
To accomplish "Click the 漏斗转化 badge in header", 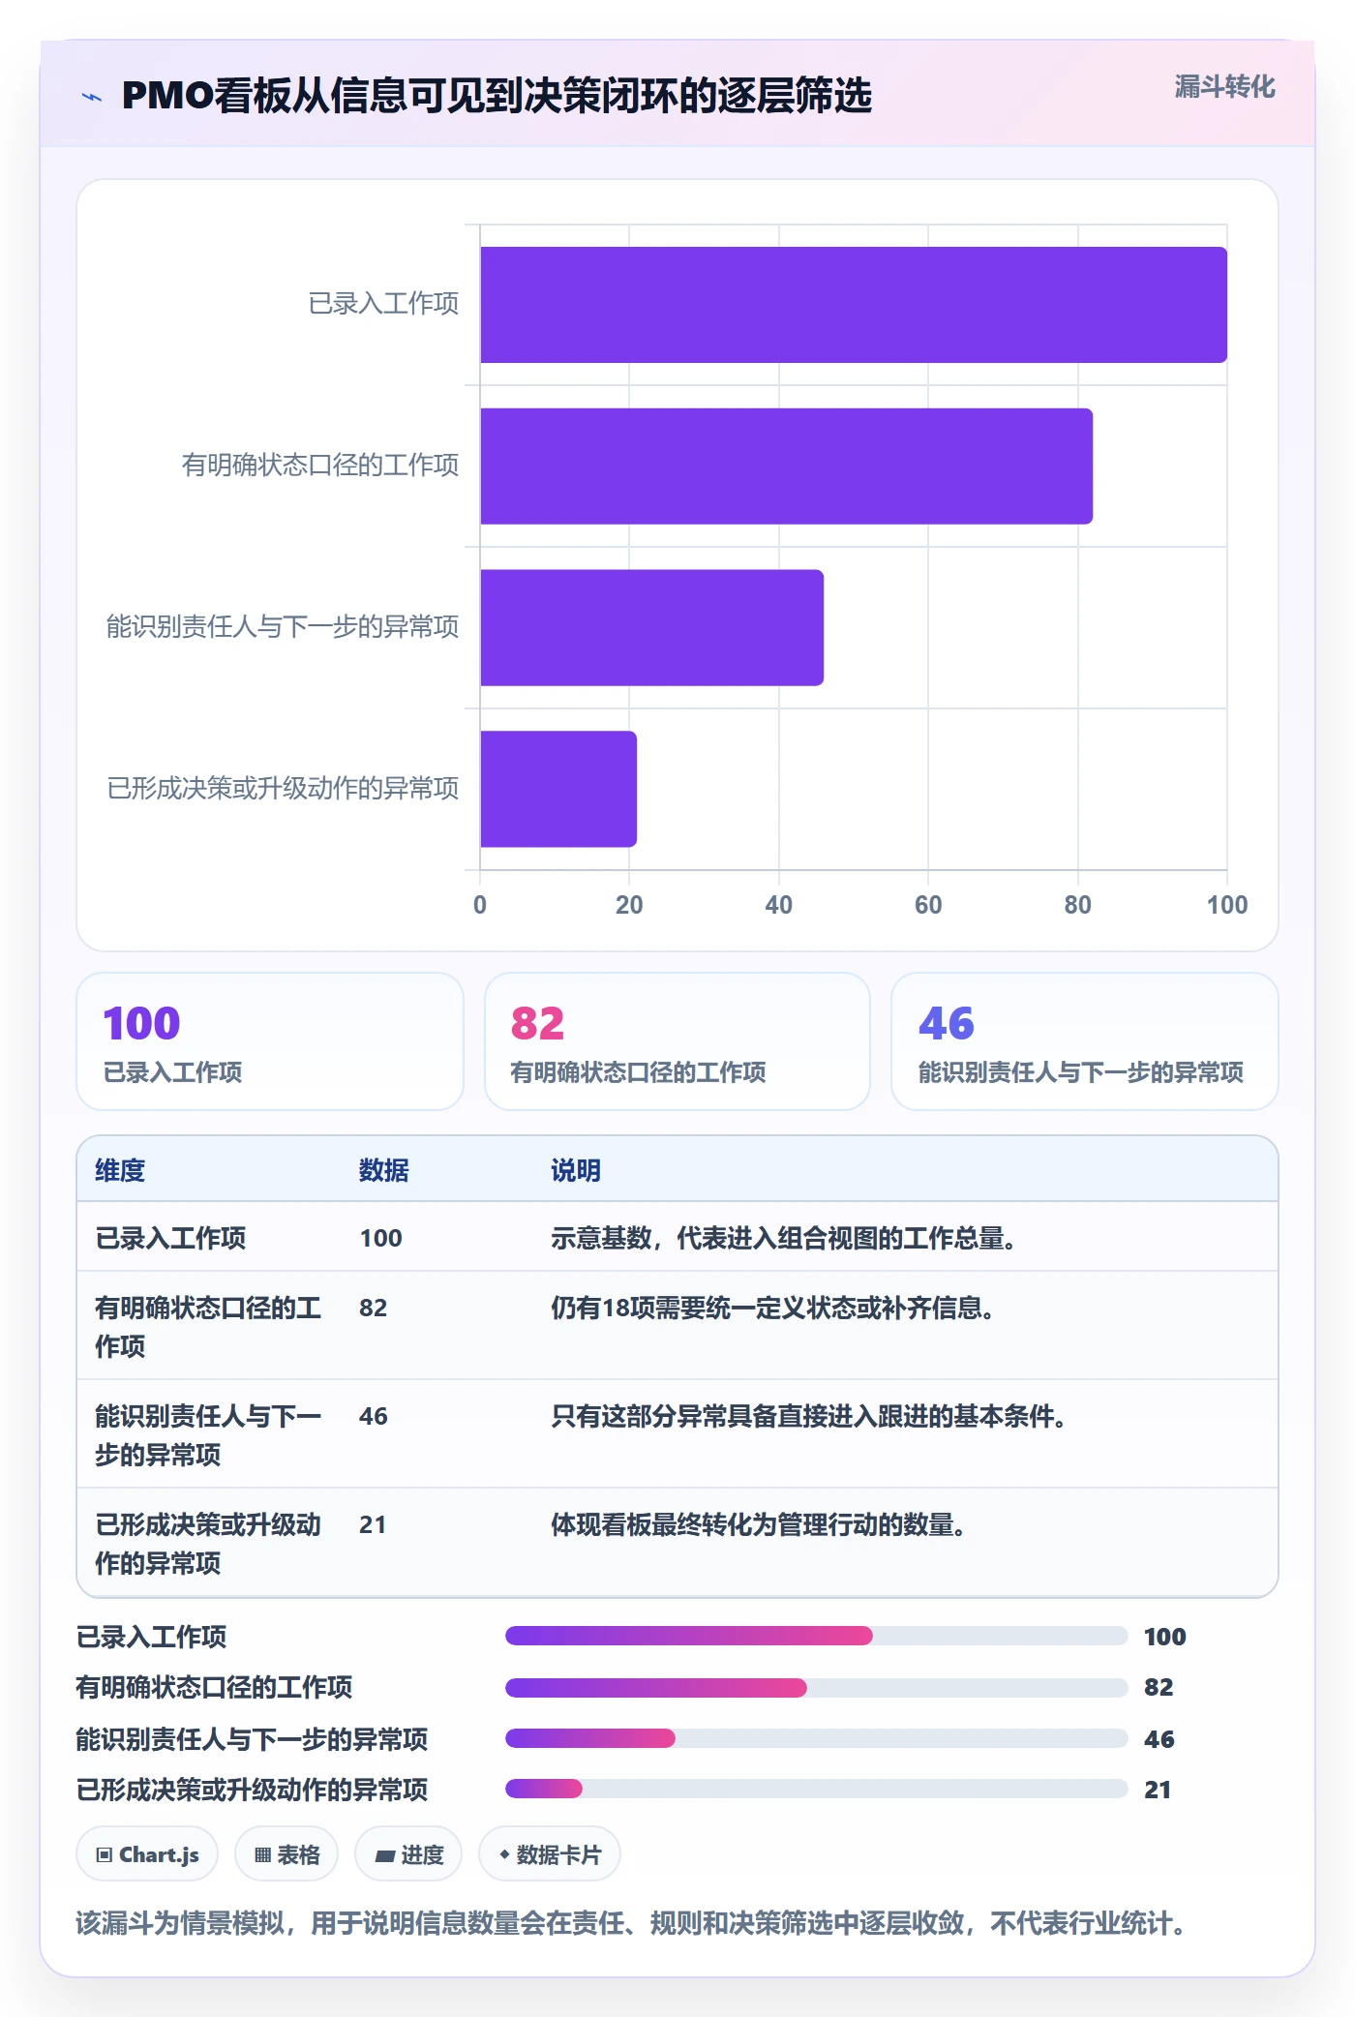I will [x=1224, y=87].
